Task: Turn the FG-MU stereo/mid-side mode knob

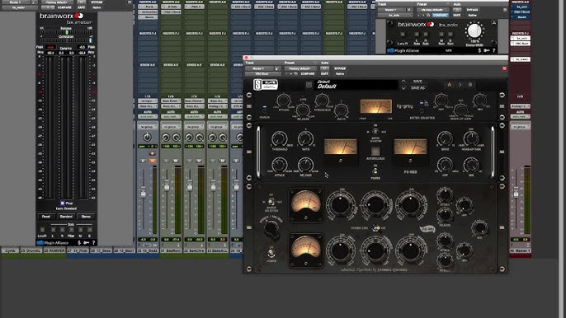Action: coord(271,228)
